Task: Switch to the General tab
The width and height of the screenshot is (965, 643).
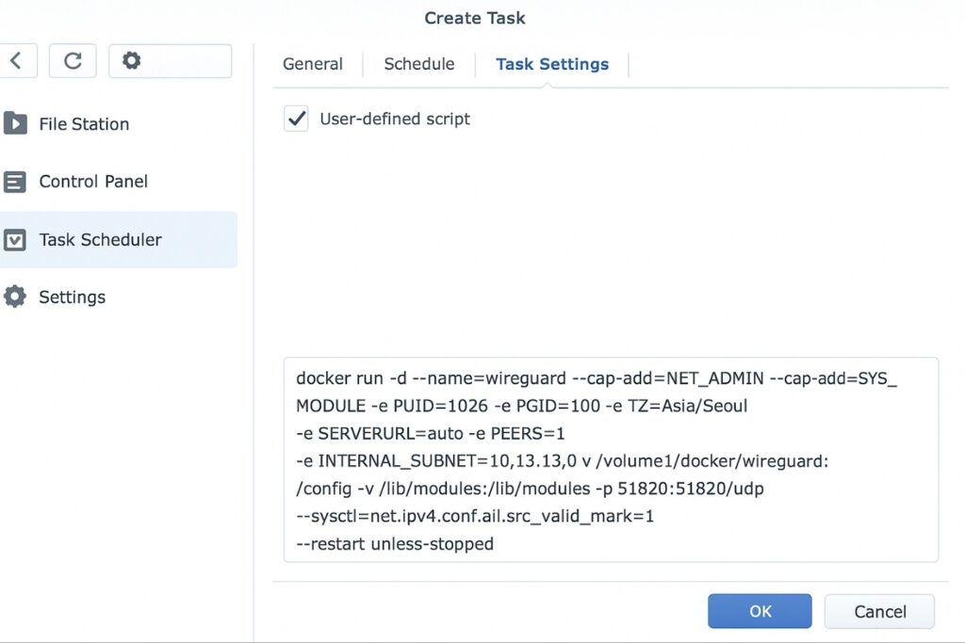Action: [x=313, y=64]
